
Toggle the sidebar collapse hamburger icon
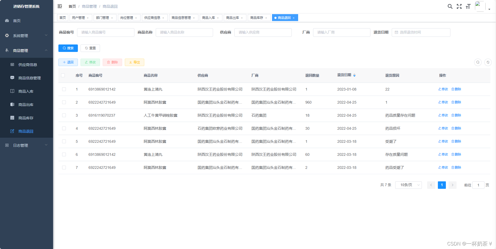60,6
